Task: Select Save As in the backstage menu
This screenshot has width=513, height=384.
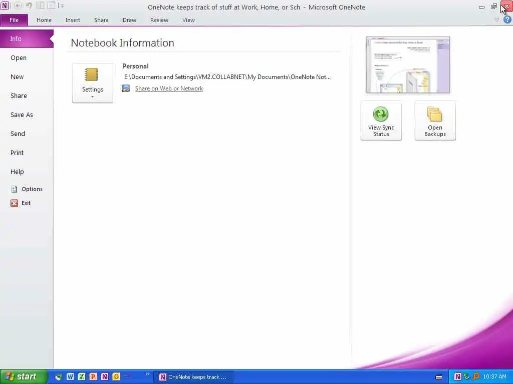Action: [22, 114]
